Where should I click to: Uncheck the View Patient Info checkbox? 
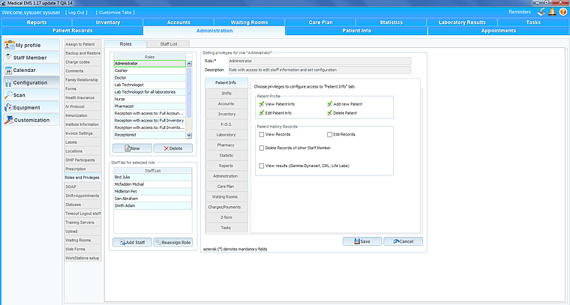[x=260, y=104]
